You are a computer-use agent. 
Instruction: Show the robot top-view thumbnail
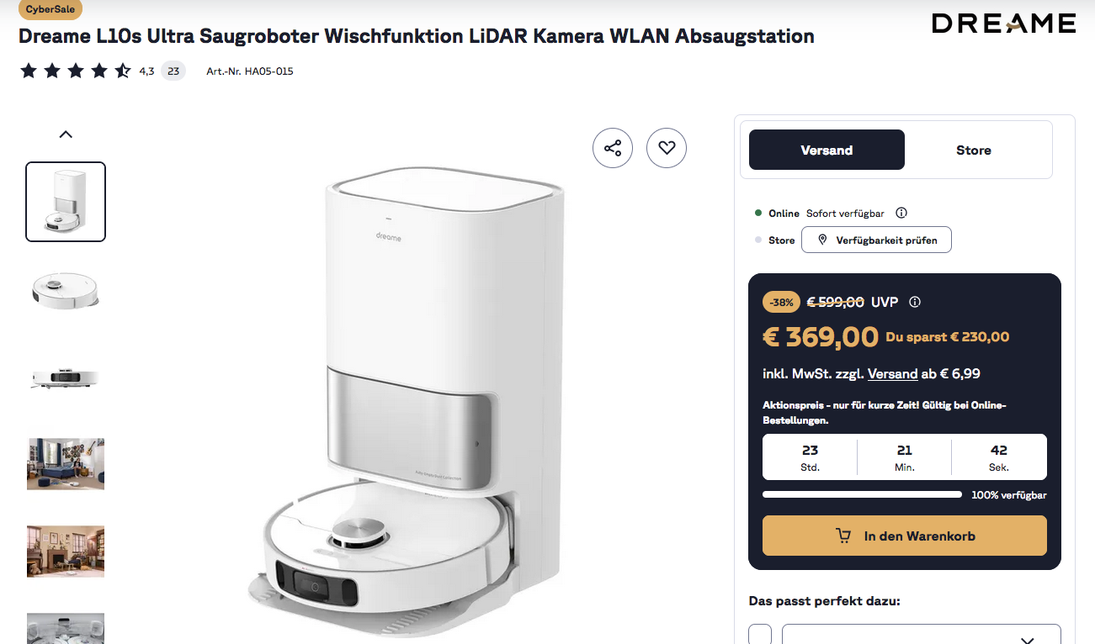pos(66,290)
